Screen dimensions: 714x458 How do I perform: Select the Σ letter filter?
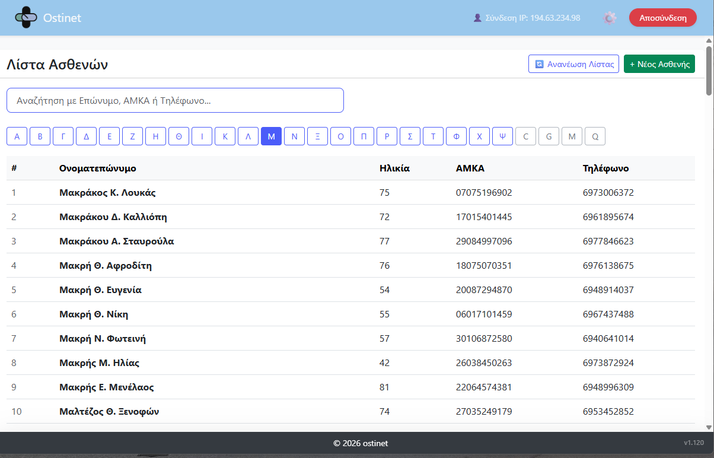click(x=410, y=136)
